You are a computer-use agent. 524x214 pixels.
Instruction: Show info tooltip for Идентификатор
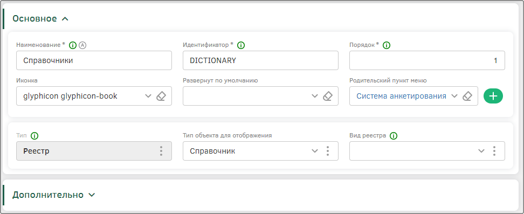(x=241, y=45)
